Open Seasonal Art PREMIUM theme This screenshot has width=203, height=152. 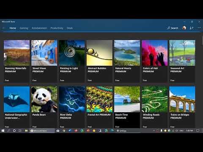182,61
